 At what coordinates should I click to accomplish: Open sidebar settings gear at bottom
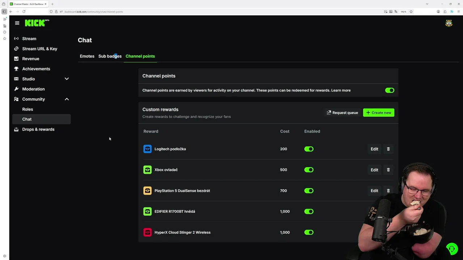pos(5,256)
